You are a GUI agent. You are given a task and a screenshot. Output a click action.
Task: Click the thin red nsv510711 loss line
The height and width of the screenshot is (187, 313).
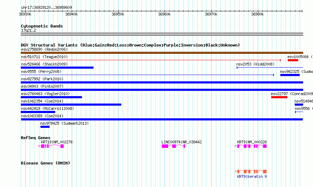(x=151, y=60)
